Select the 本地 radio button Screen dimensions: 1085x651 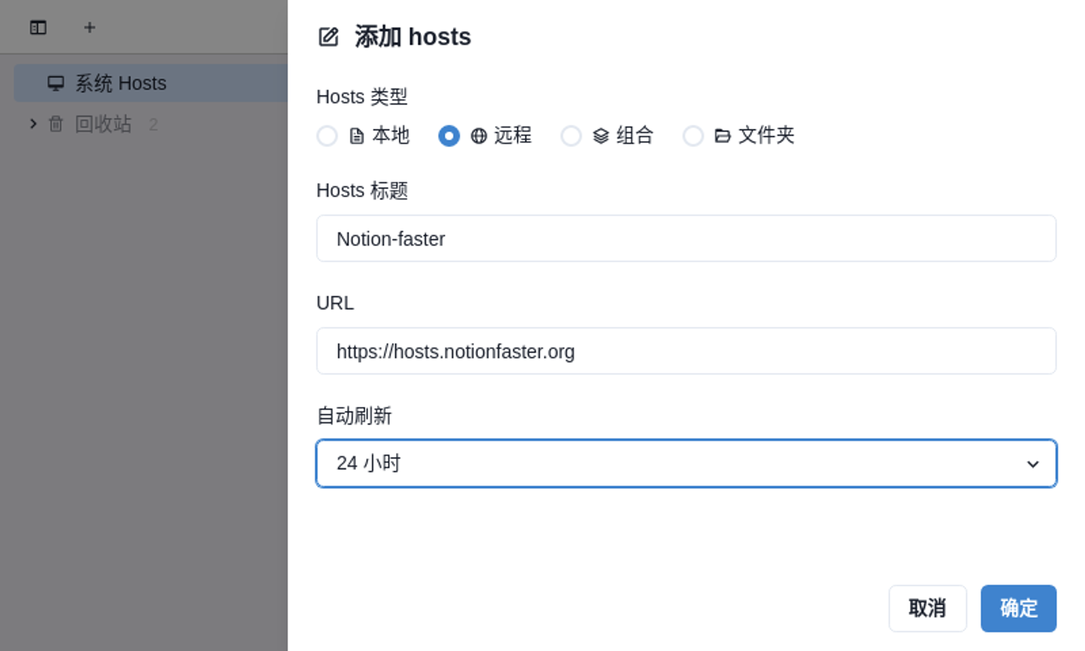[x=327, y=136]
